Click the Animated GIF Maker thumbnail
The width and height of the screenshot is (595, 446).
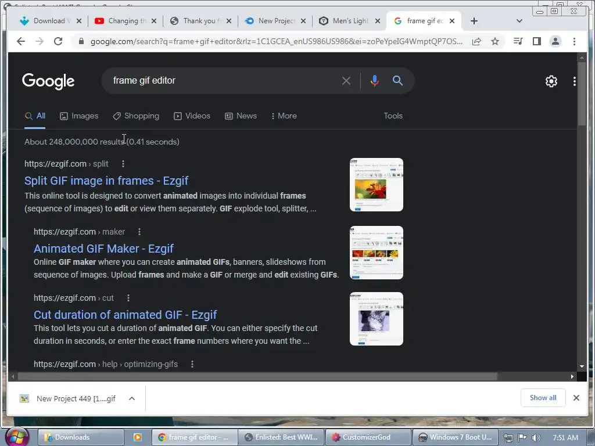(x=377, y=253)
